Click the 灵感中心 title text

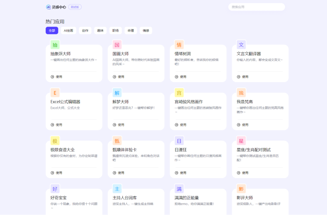coord(59,7)
